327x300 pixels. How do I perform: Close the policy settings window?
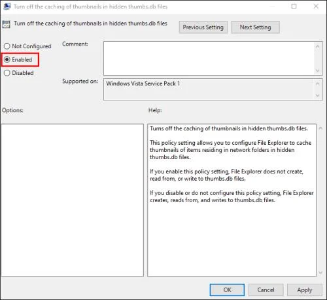point(316,7)
